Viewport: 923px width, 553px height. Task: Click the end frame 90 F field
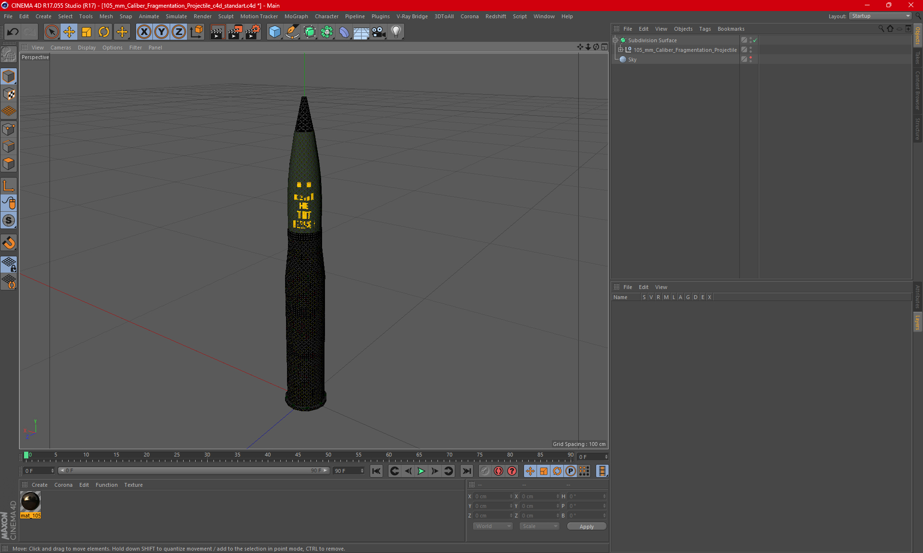pos(349,471)
